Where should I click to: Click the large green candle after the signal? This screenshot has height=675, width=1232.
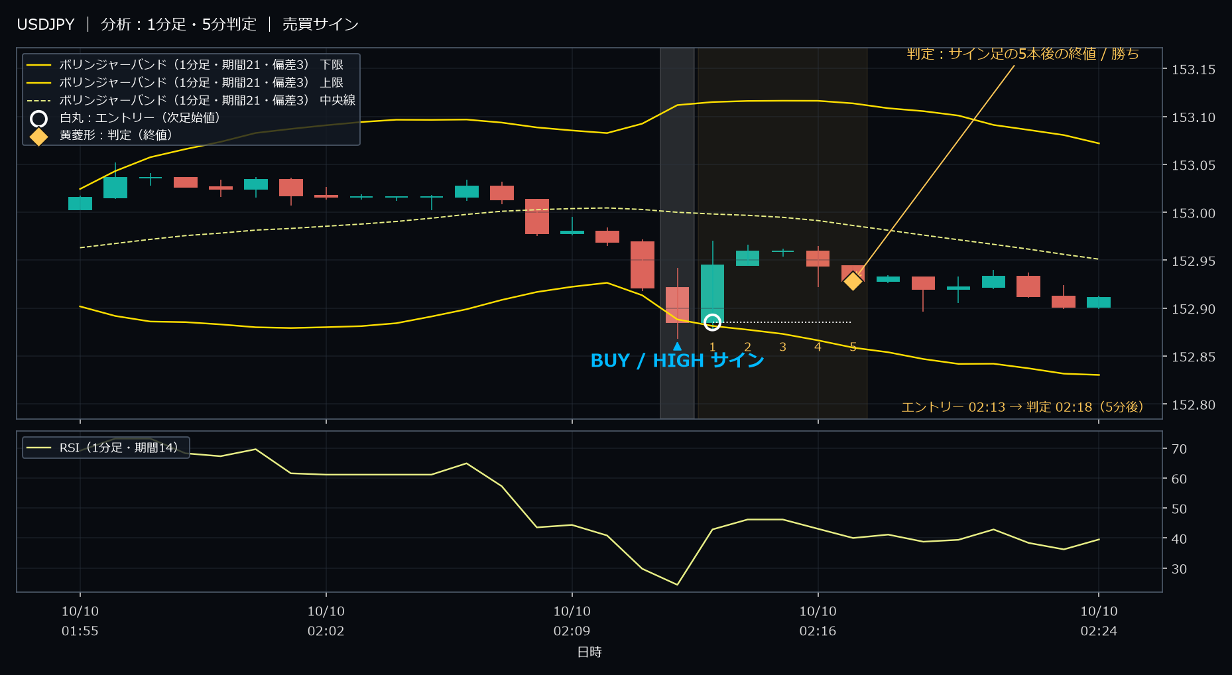[713, 294]
